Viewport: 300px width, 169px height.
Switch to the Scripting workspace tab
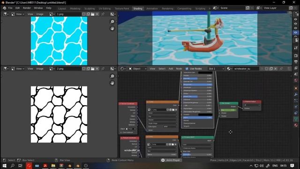(200, 8)
